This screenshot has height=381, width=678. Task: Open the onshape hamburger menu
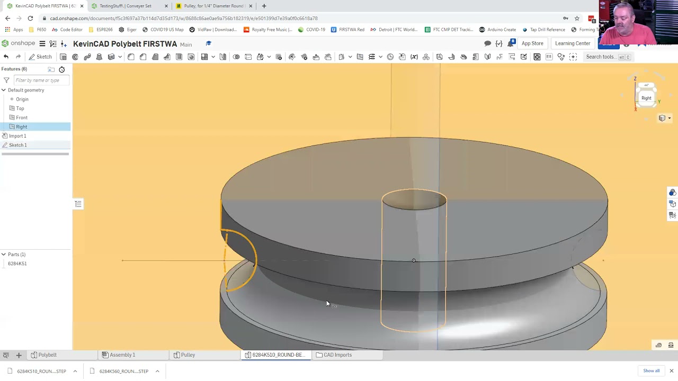tap(42, 43)
